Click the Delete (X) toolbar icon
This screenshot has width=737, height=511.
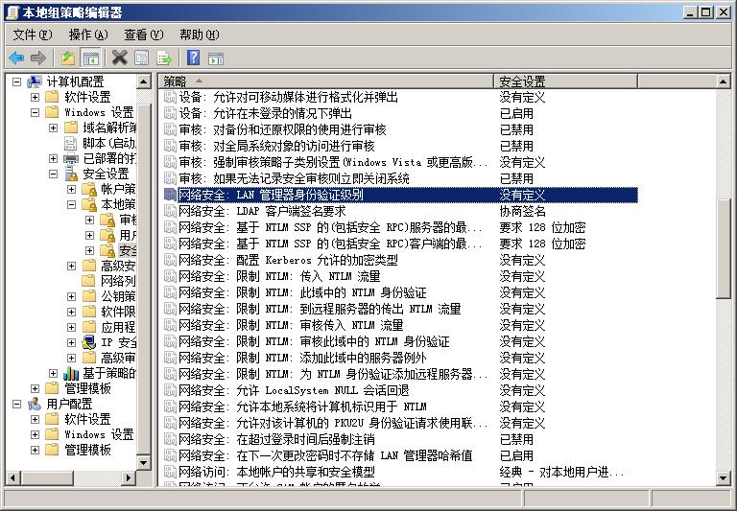[119, 58]
